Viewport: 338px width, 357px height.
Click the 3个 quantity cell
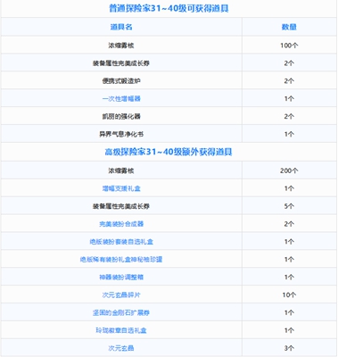(289, 348)
